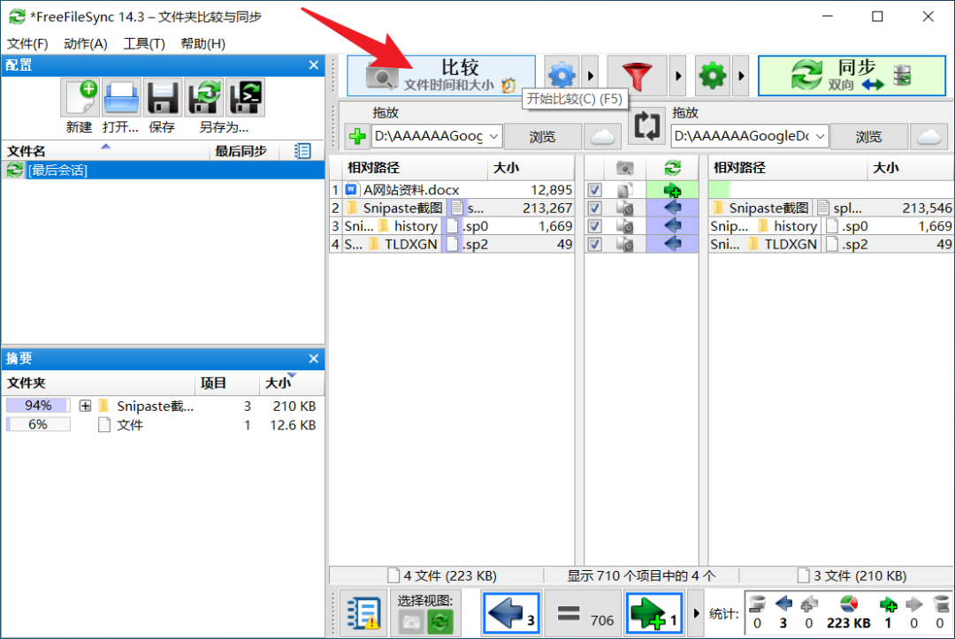Click the create-right action for A网站资料.docx
955x639 pixels.
(672, 190)
